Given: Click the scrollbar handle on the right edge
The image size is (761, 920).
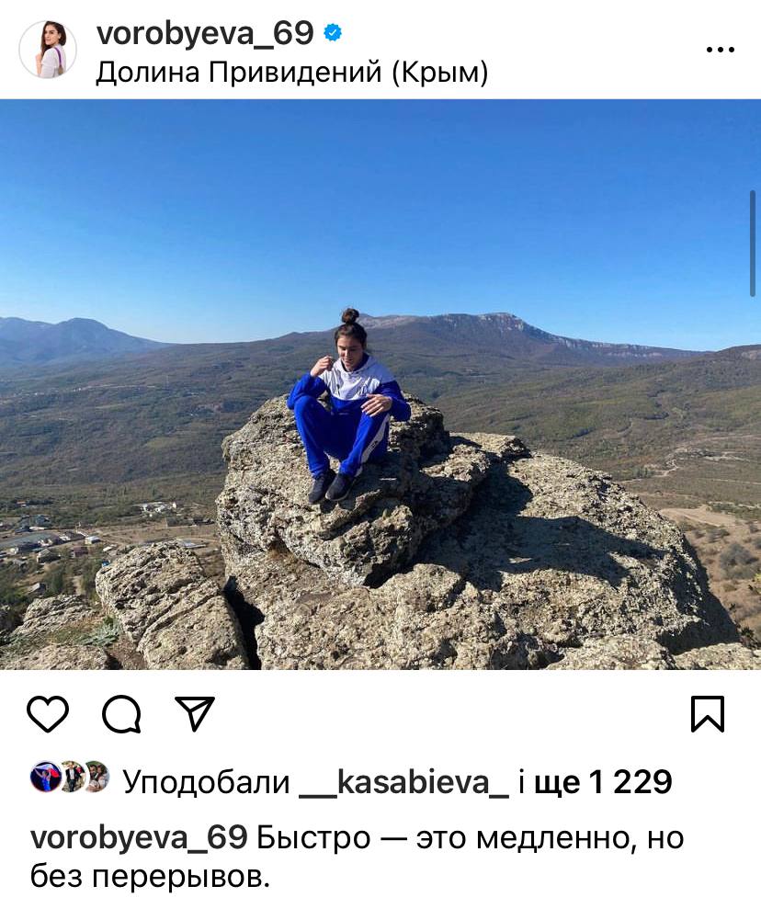Looking at the screenshot, I should 752,244.
